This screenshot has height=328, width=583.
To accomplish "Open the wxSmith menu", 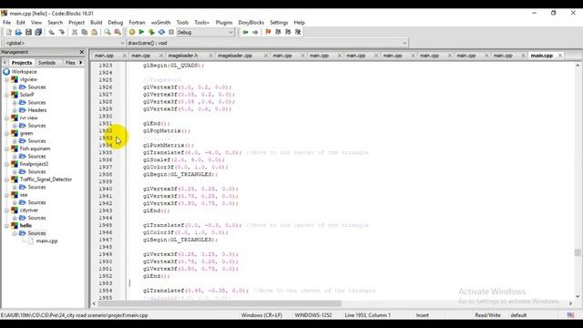I will [x=160, y=23].
